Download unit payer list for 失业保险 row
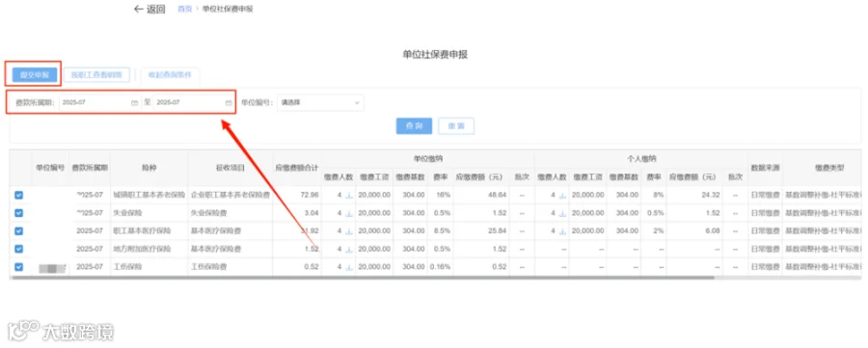868x348 pixels. click(x=349, y=213)
